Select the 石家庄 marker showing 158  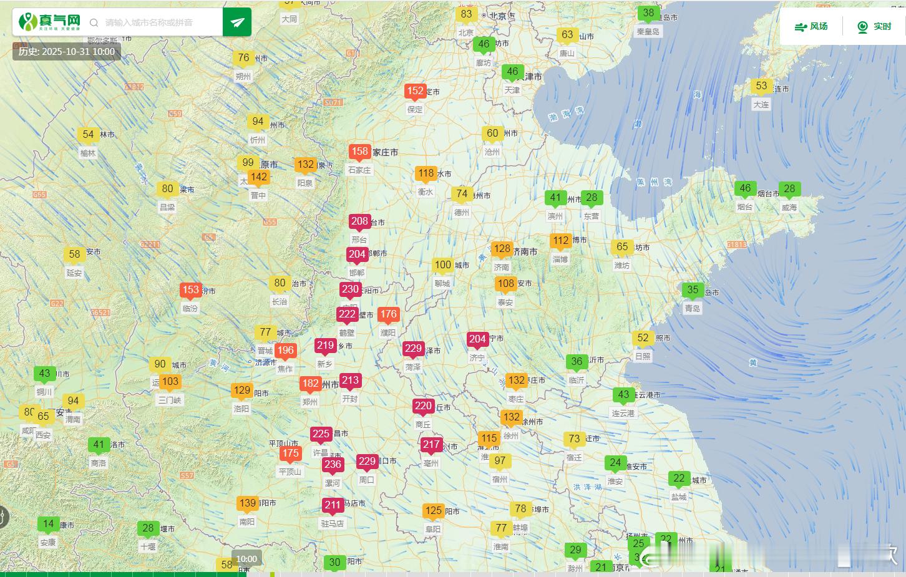pyautogui.click(x=359, y=152)
